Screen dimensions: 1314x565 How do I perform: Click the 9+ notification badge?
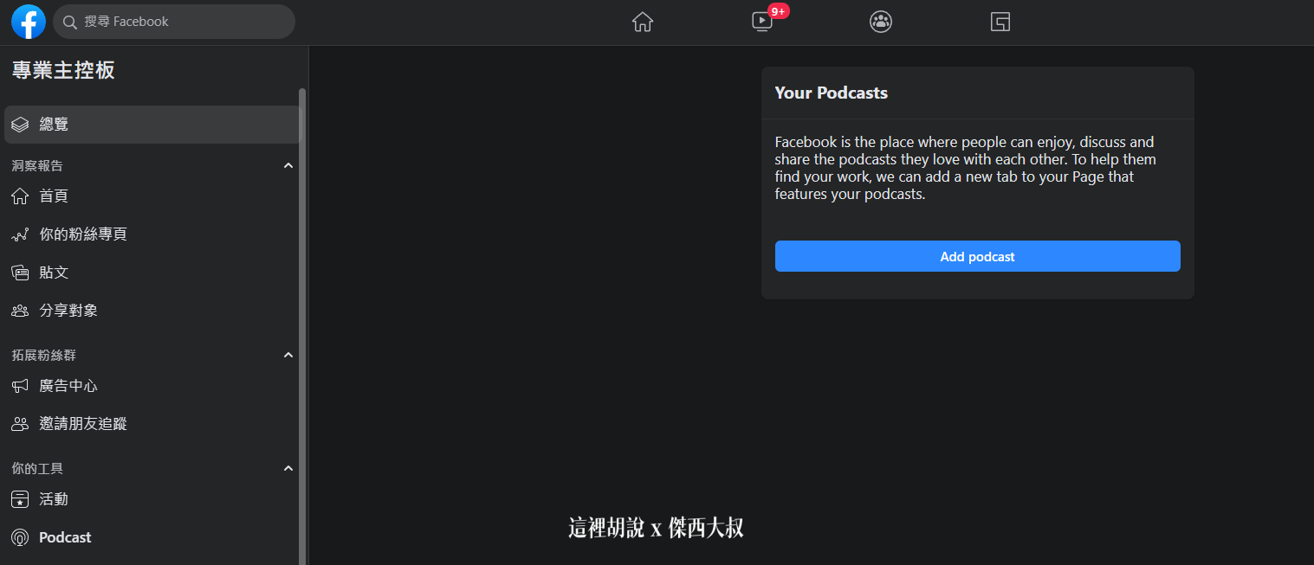778,11
